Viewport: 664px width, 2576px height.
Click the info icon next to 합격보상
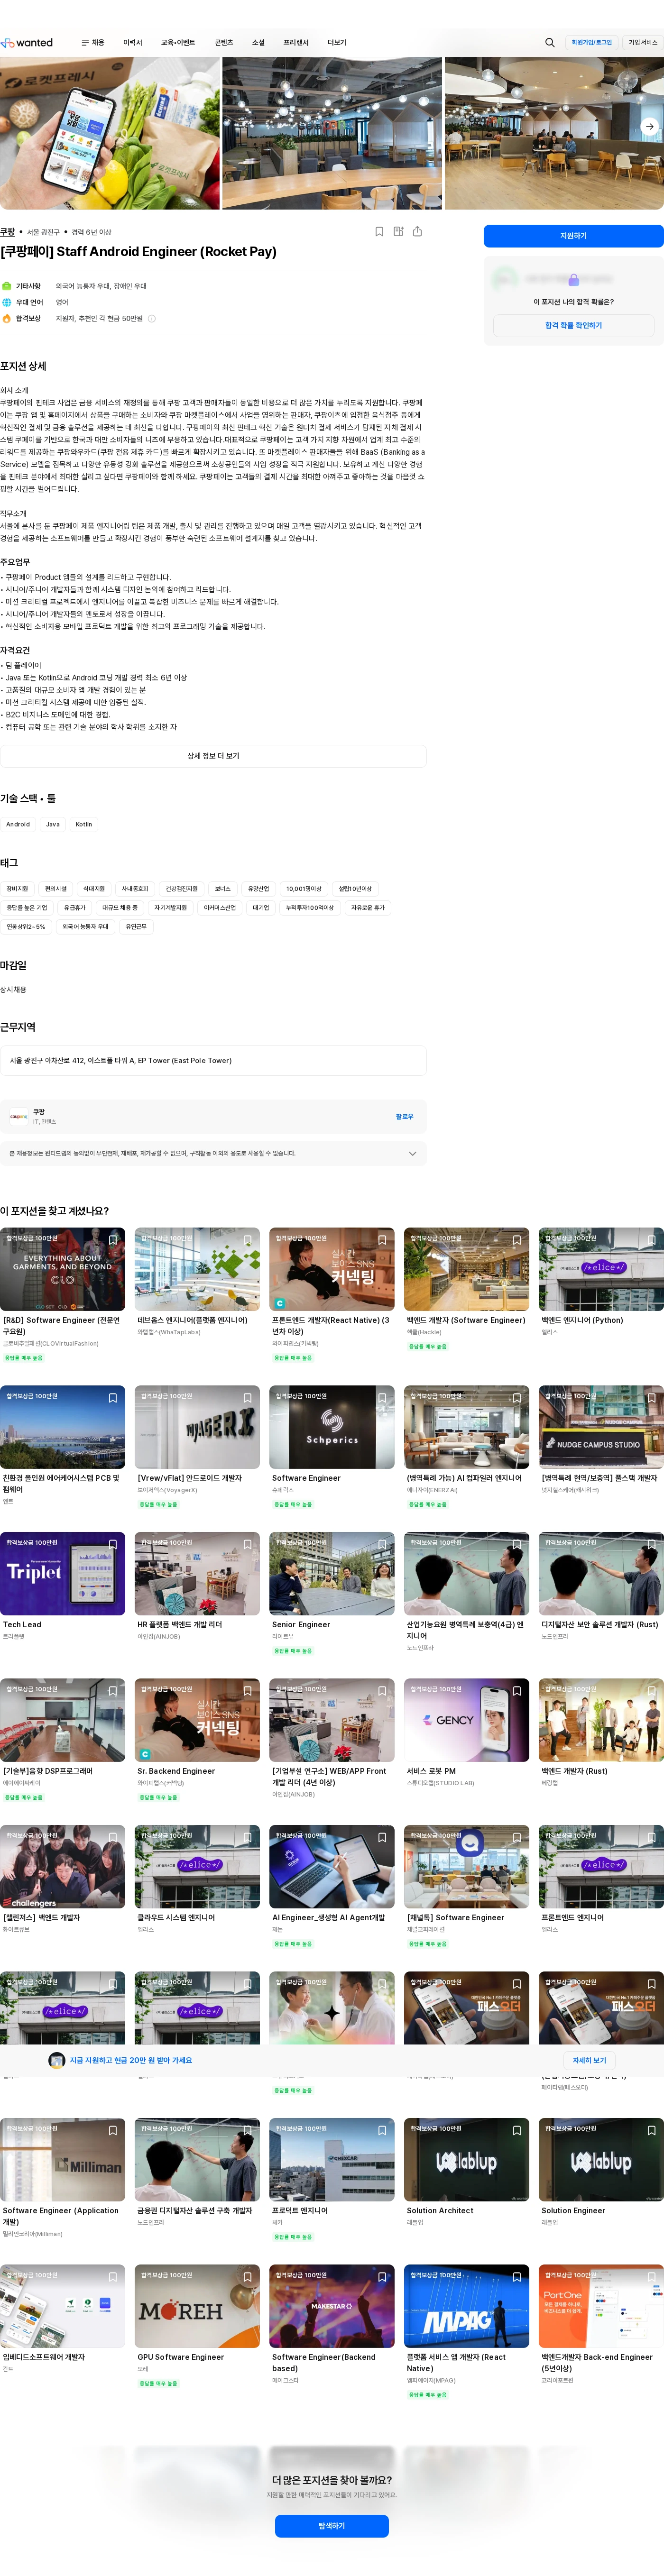click(152, 319)
